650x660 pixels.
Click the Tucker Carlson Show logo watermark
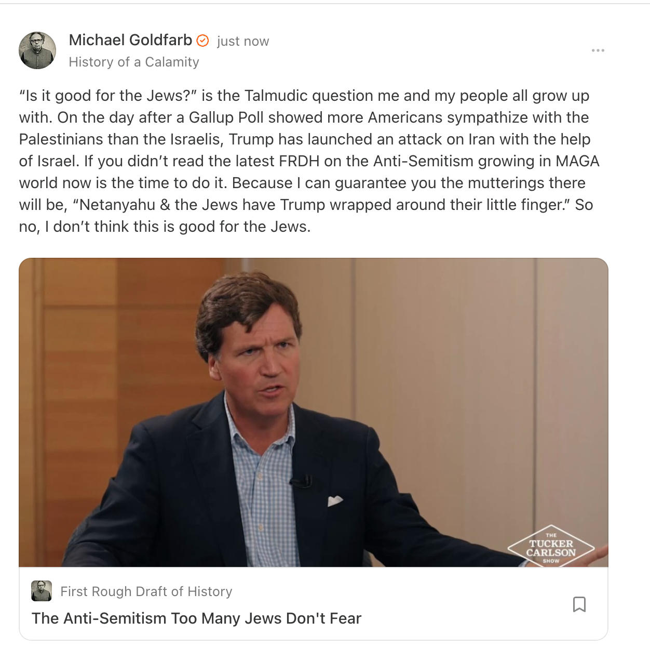551,546
